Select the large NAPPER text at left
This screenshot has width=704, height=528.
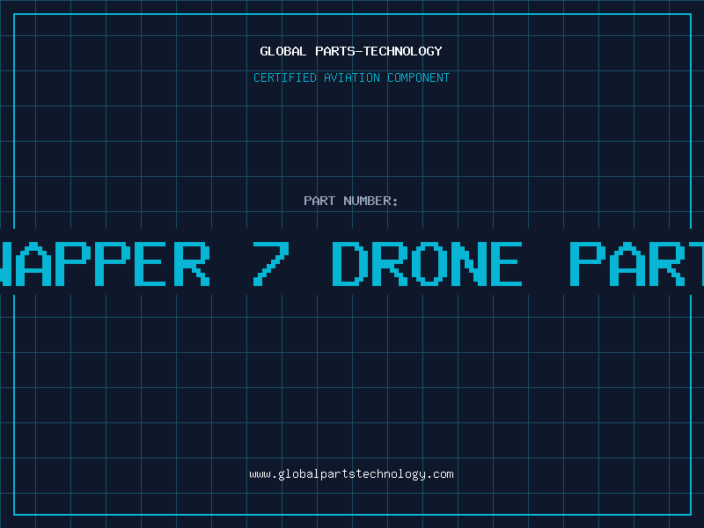coord(105,264)
